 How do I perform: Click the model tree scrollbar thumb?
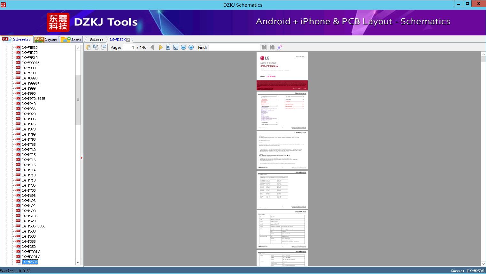pyautogui.click(x=78, y=100)
